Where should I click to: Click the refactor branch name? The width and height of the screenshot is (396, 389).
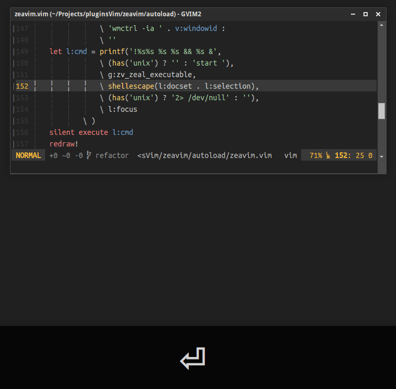112,155
